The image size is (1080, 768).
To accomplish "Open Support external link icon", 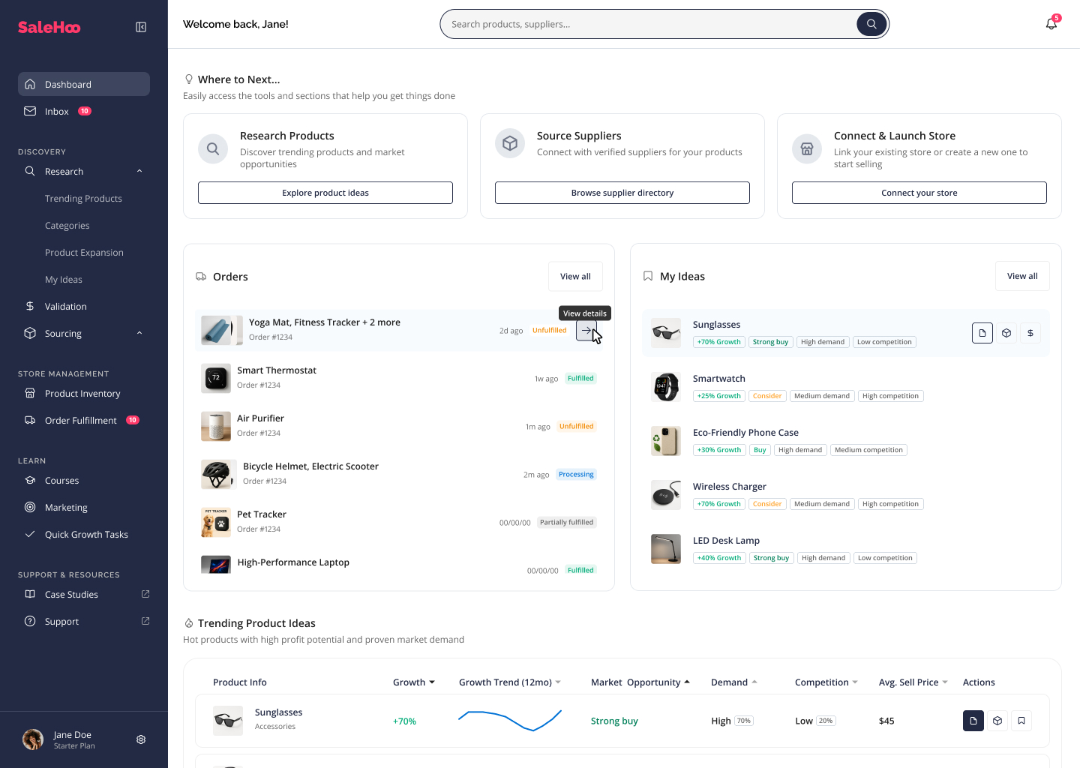I will (145, 621).
